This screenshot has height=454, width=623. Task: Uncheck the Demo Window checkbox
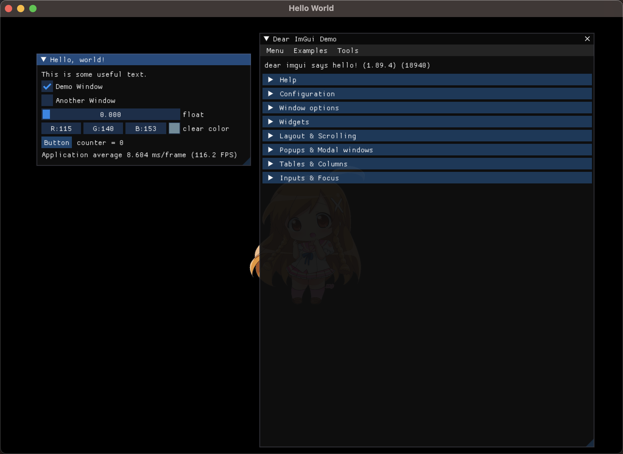(47, 87)
